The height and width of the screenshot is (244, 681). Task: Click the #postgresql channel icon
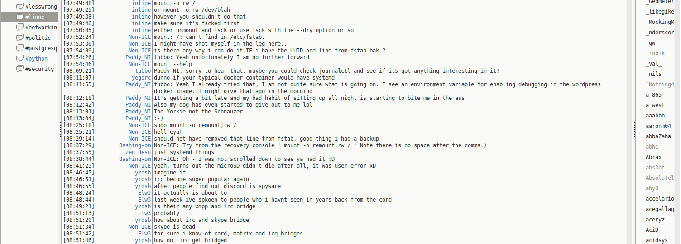coord(19,48)
